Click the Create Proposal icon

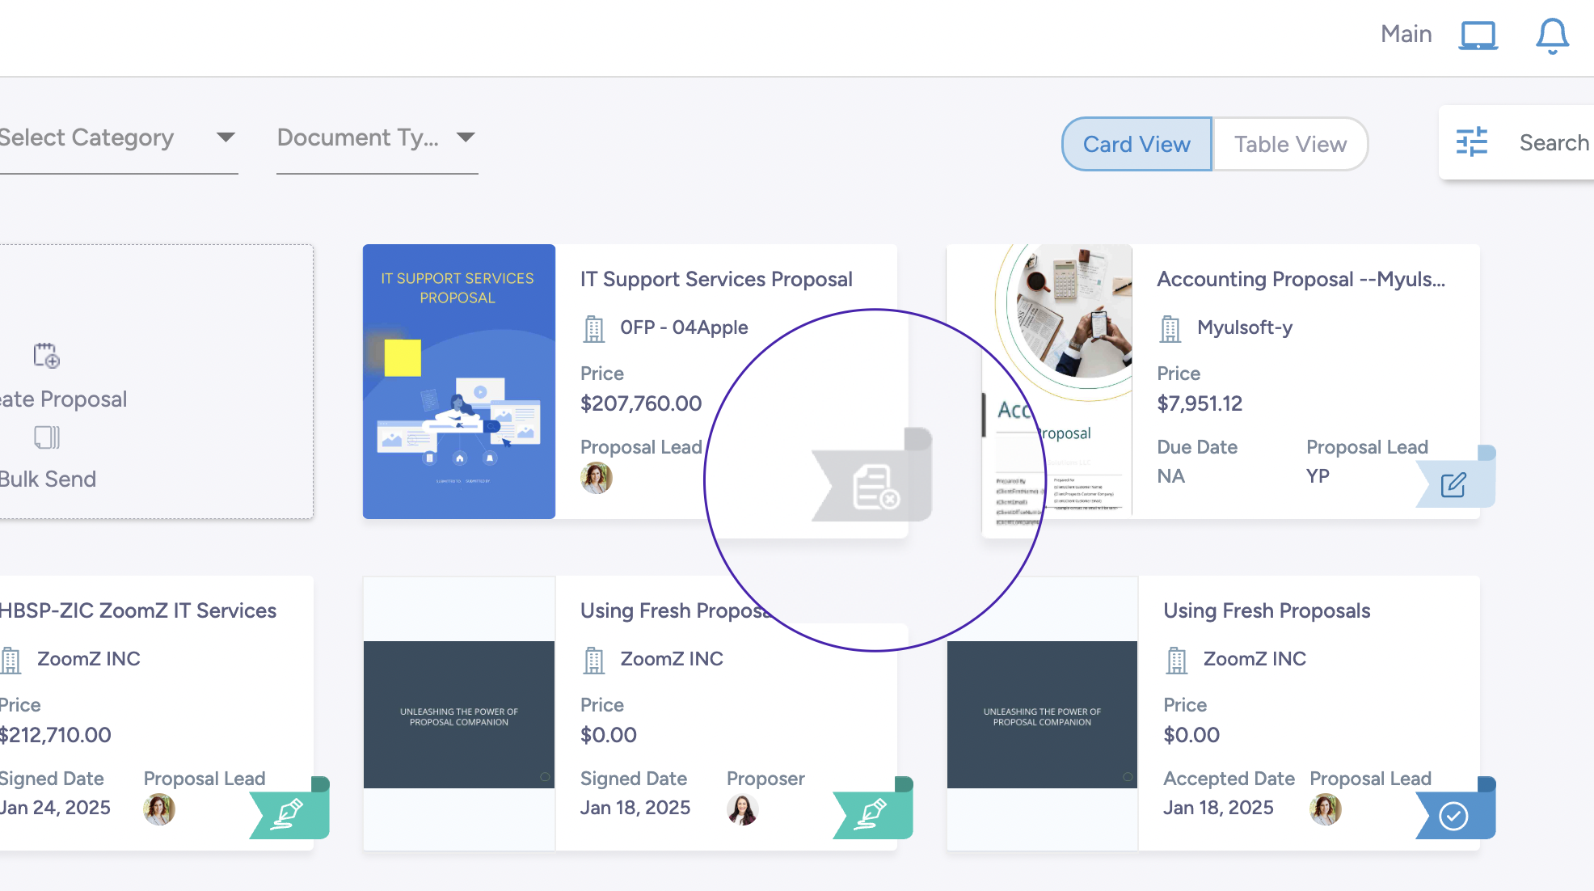pyautogui.click(x=46, y=356)
